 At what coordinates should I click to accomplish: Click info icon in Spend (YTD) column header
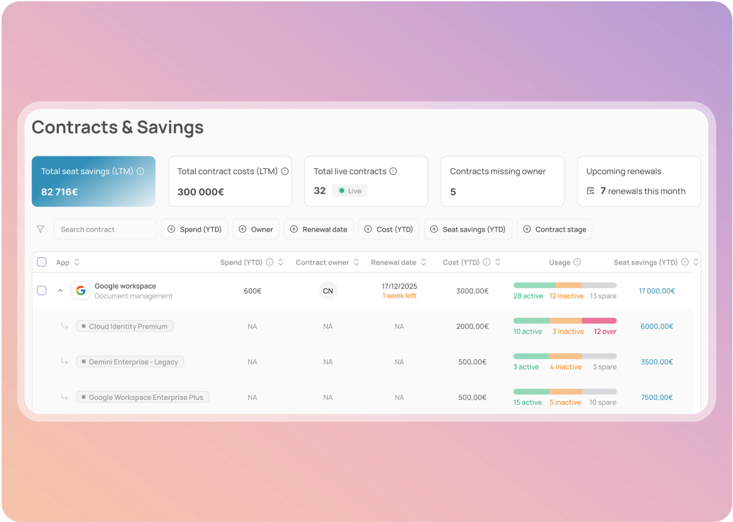click(270, 262)
